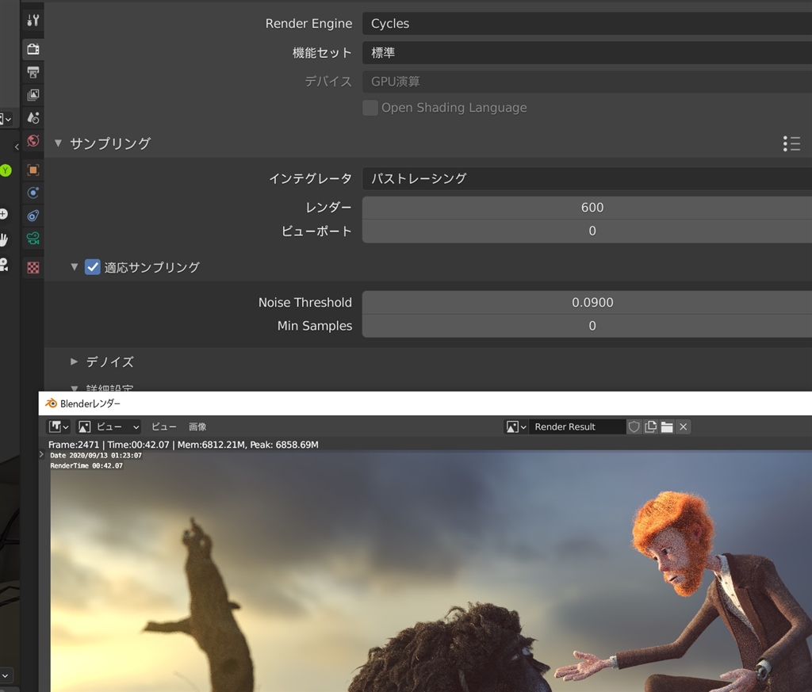This screenshot has height=692, width=812.
Task: Click the レンダー samples field 600
Action: [x=587, y=208]
